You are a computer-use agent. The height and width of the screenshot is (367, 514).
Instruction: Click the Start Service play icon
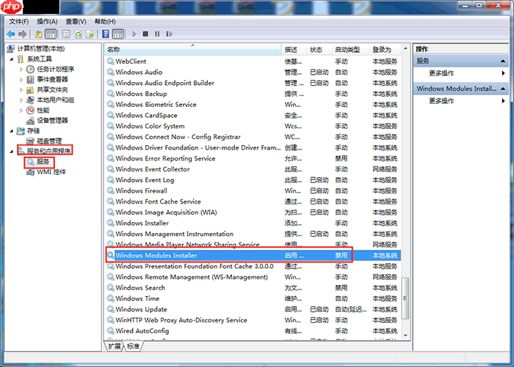click(134, 34)
